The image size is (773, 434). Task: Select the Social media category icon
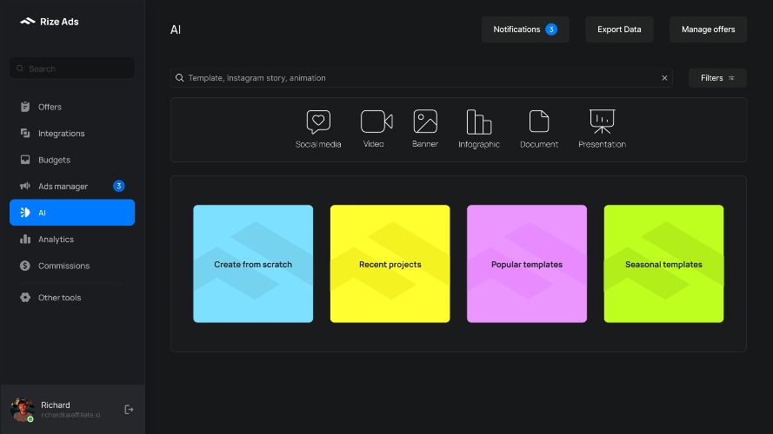pos(318,122)
